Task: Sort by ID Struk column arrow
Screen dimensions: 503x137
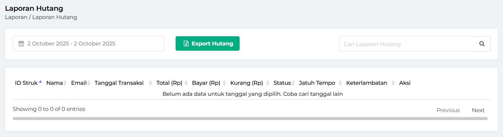Action: pyautogui.click(x=40, y=82)
